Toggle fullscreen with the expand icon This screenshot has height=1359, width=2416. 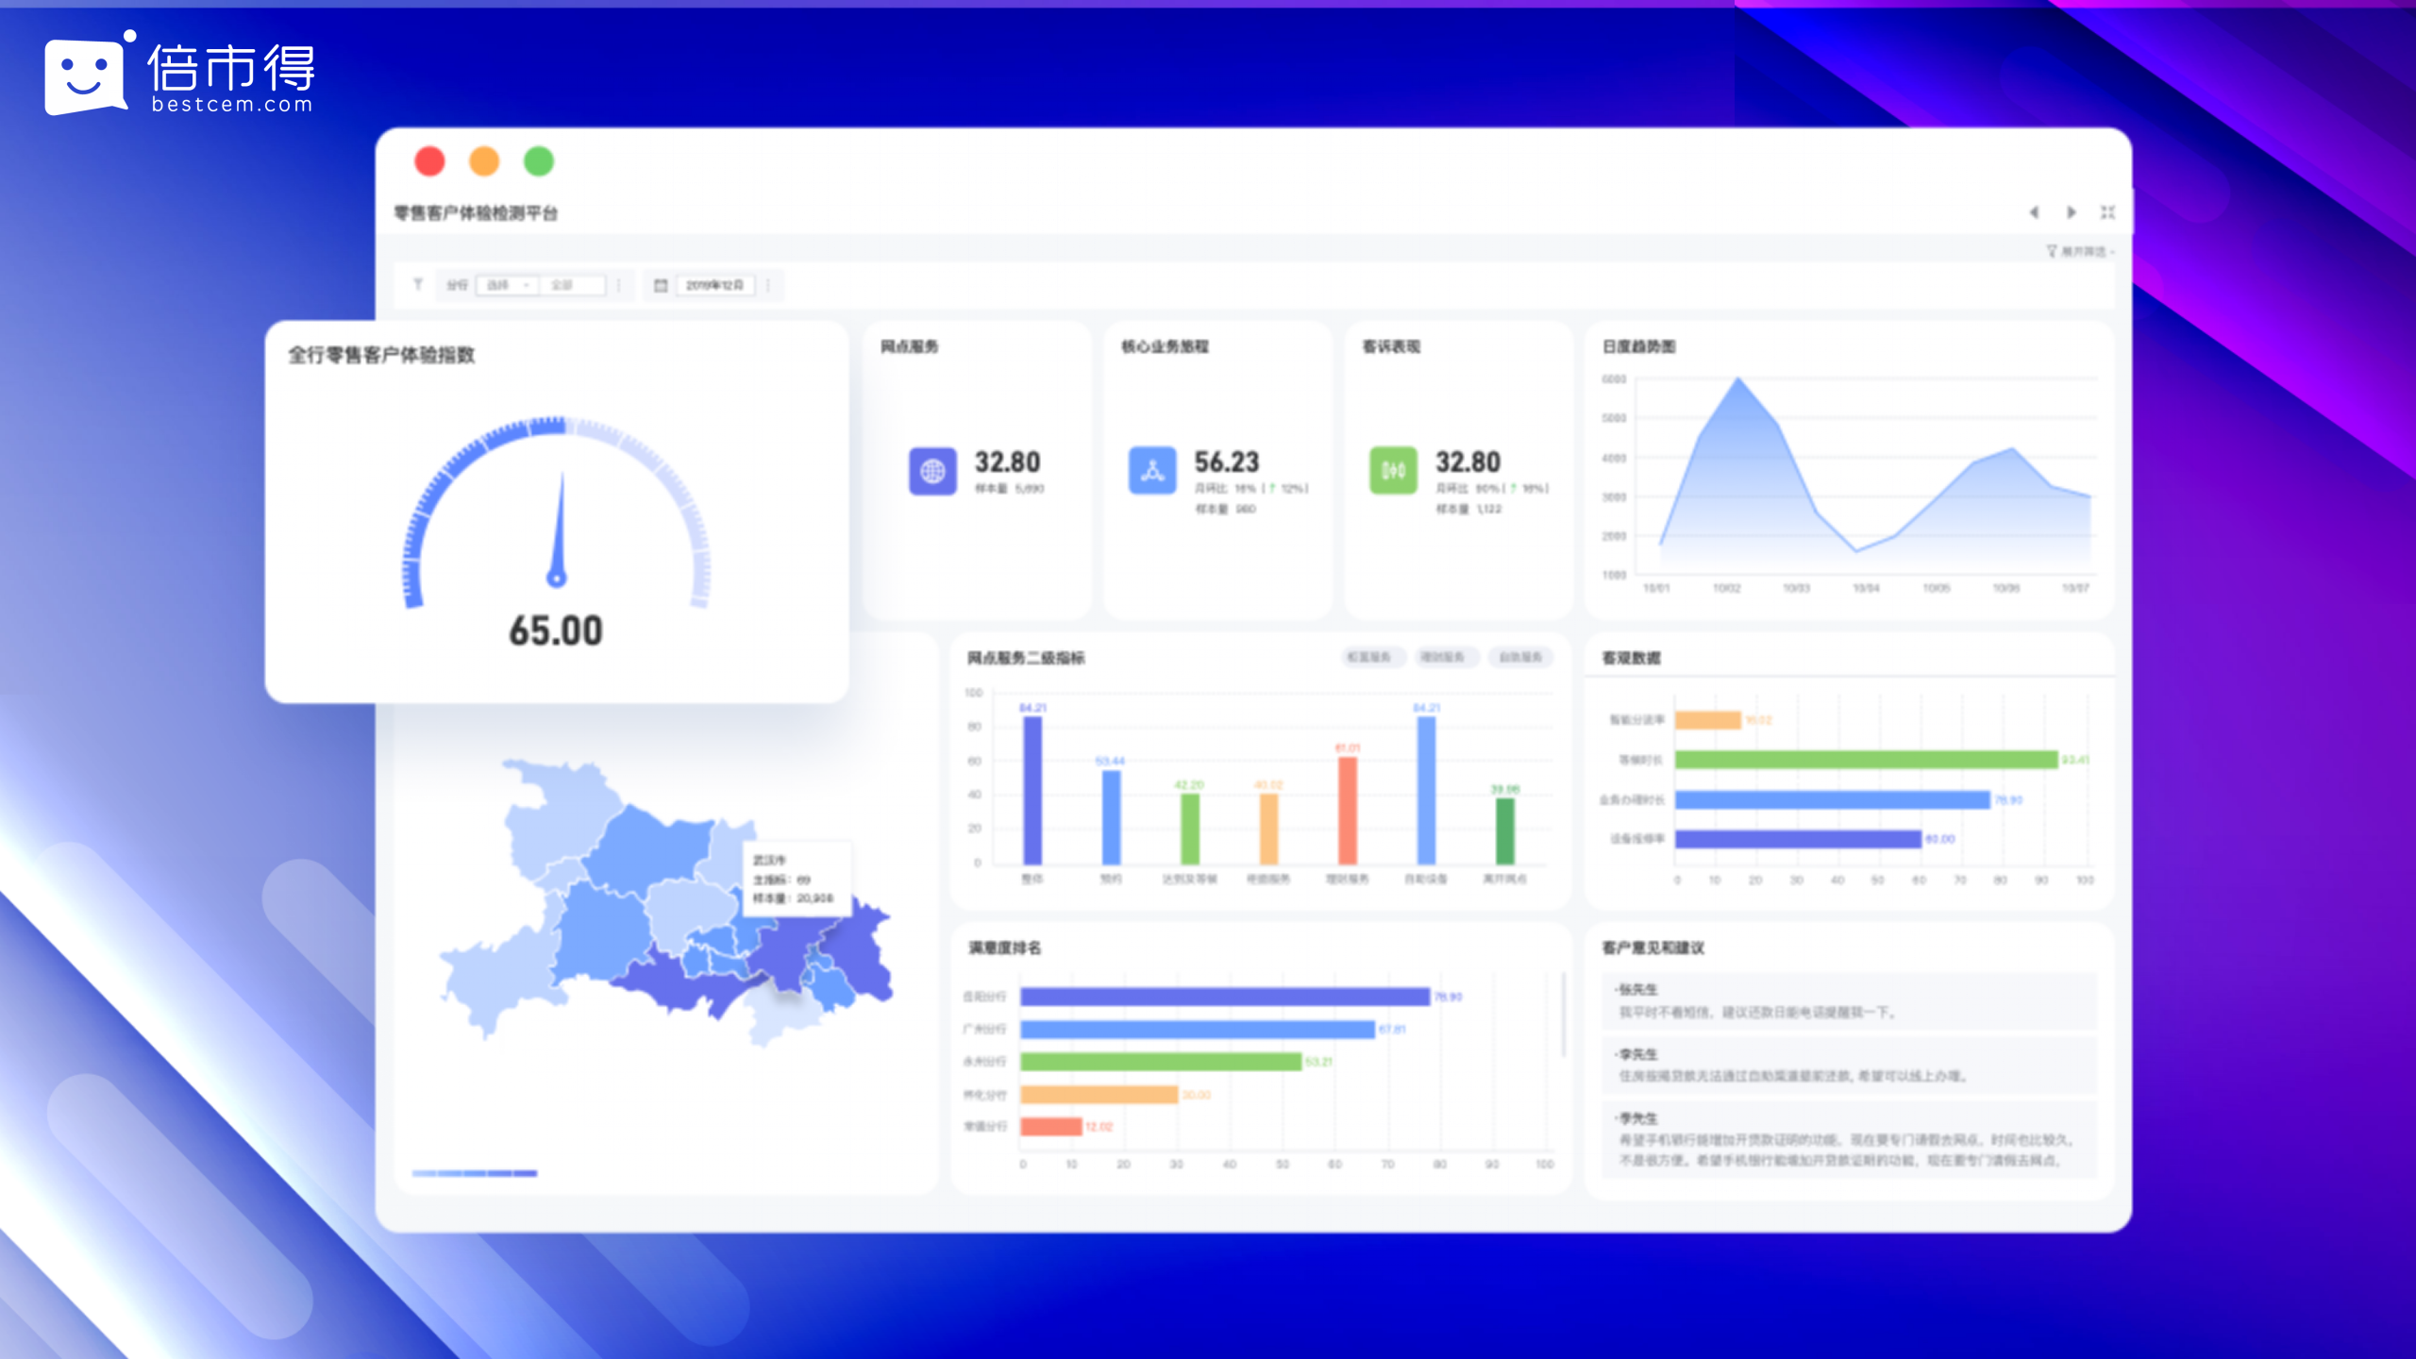(x=2107, y=212)
